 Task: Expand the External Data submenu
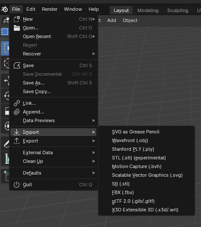click(x=54, y=152)
